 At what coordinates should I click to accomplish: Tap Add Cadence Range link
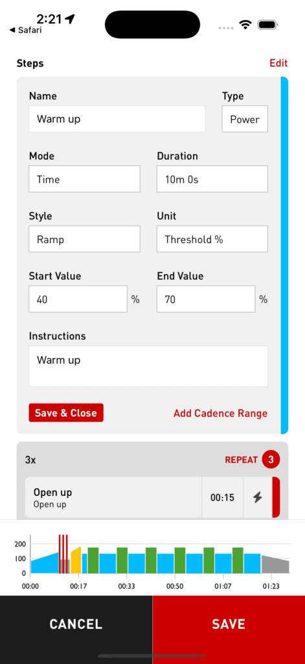(x=220, y=413)
